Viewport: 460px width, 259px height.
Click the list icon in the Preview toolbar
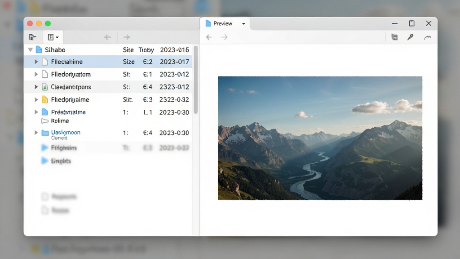(394, 37)
